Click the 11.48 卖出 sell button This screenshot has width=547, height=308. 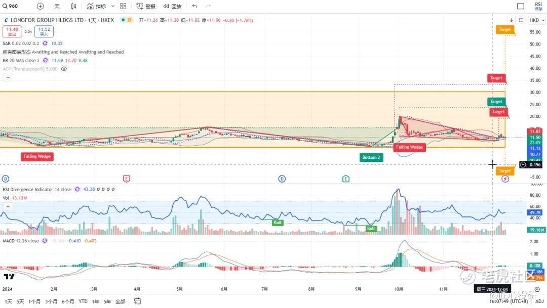pos(12,31)
